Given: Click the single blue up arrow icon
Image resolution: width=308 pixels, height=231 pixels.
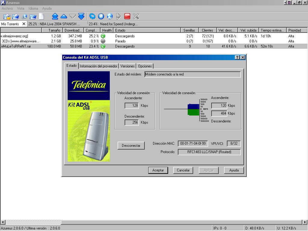Looking at the screenshot, I should 64,16.
